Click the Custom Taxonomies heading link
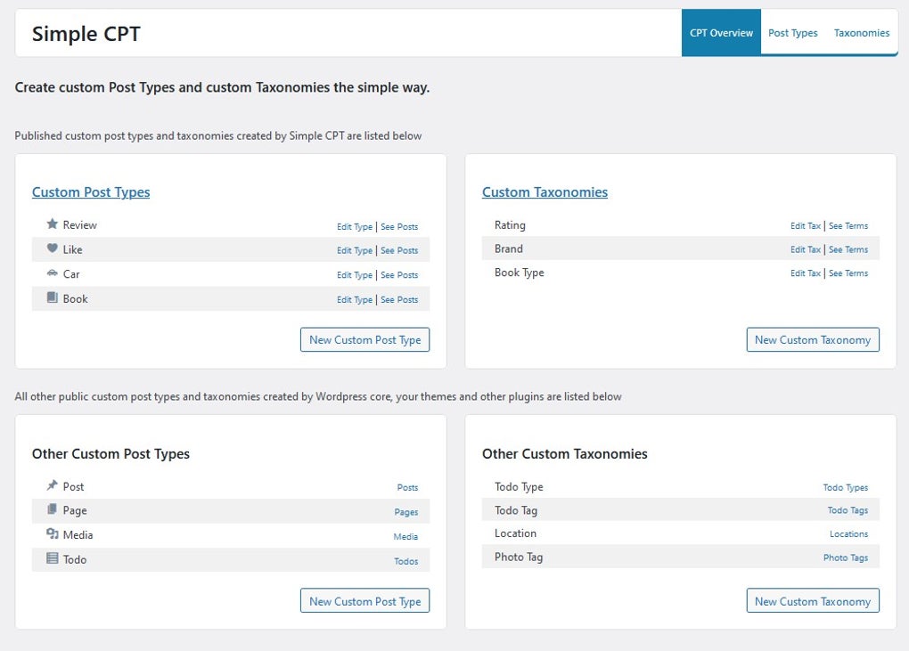909x651 pixels. 545,191
